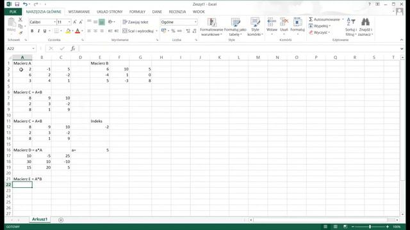This screenshot has height=230, width=410.
Task: Open the cell borders menu
Action: [x=61, y=31]
